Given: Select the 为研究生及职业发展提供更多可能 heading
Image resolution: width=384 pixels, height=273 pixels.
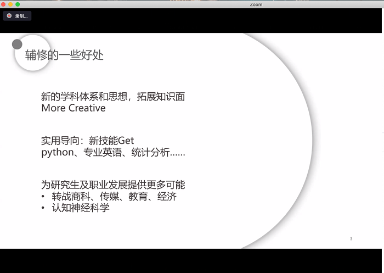Looking at the screenshot, I should click(113, 185).
